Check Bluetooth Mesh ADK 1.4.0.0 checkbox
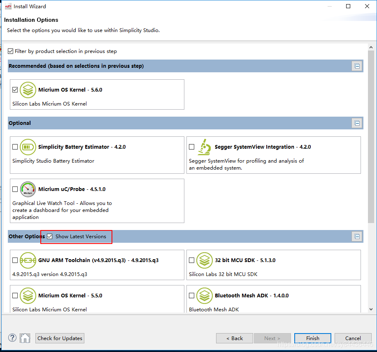Screen dimensions: 377x352 click(x=191, y=295)
